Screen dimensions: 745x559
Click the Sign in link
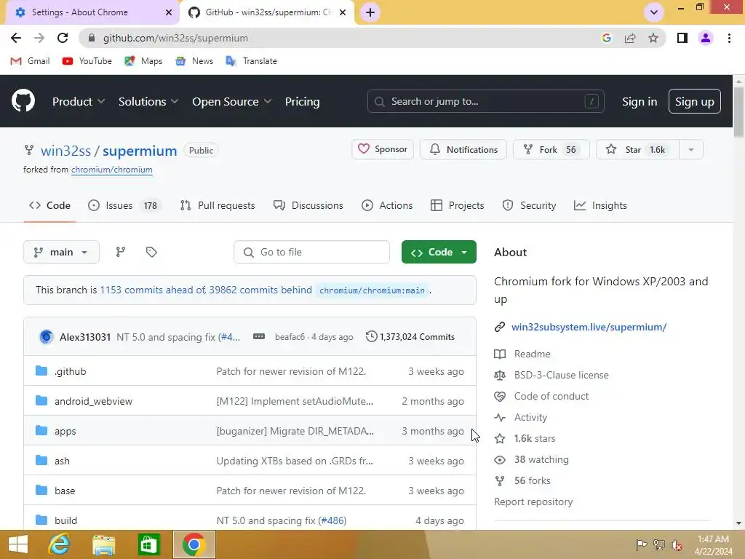639,101
